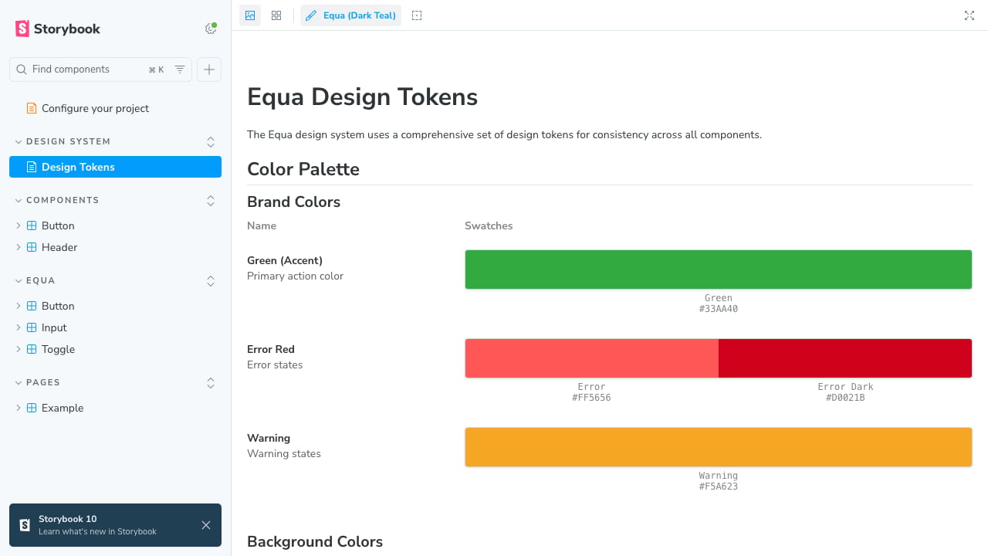Viewport: 988px width, 556px height.
Task: Click the Background Colors heading
Action: coord(315,541)
